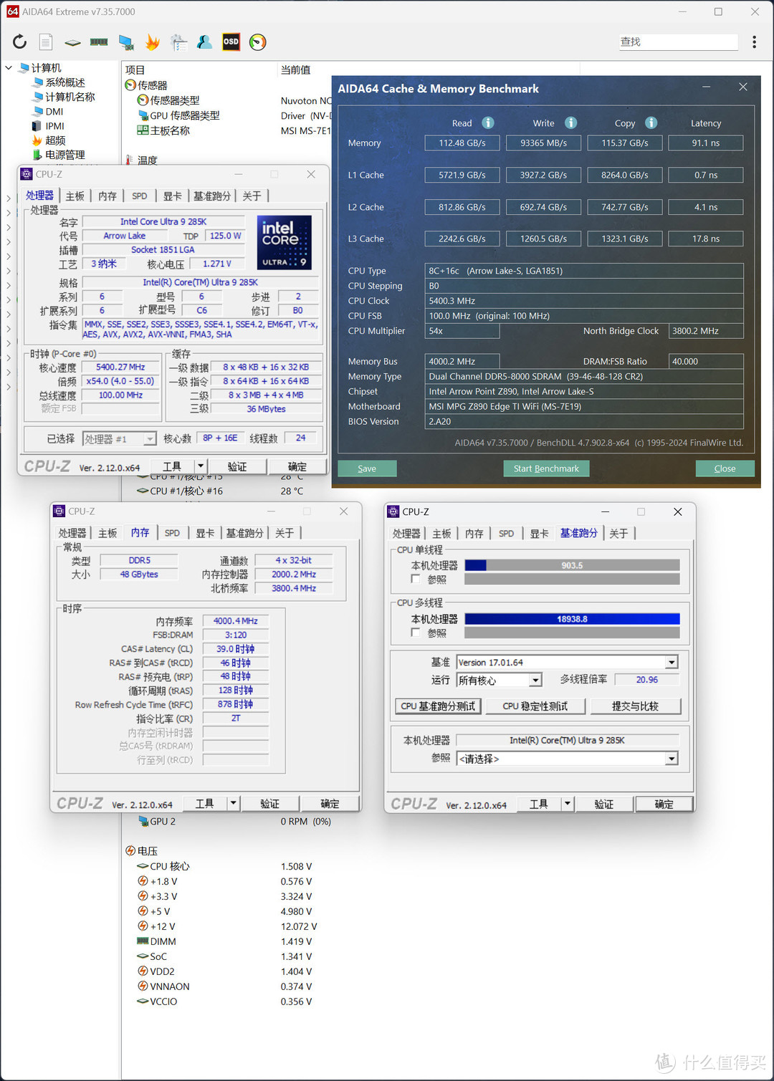Image resolution: width=774 pixels, height=1081 pixels.
Task: Click Save in the benchmark window
Action: [367, 469]
